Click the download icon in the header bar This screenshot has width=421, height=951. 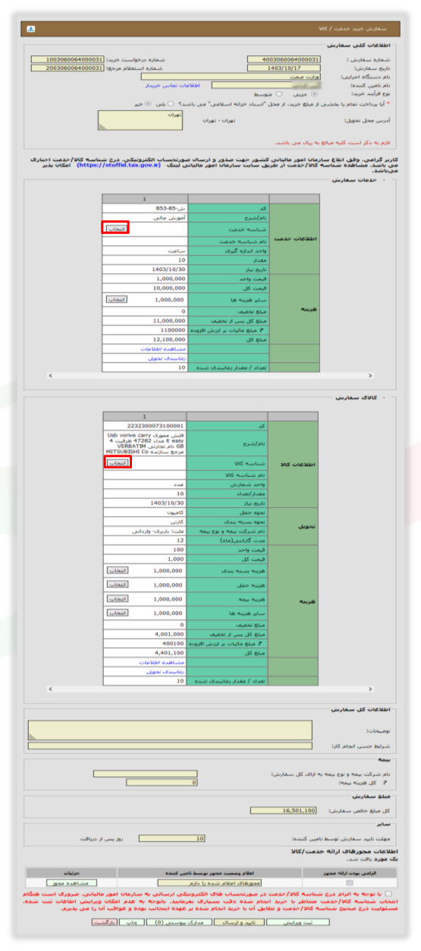point(31,29)
